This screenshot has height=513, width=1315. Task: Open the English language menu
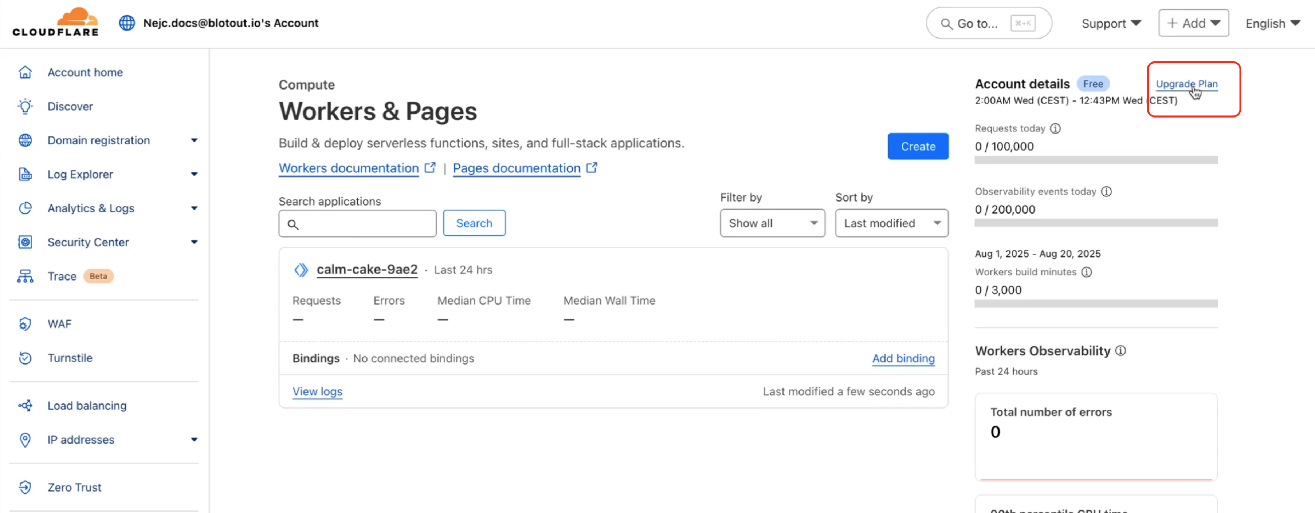click(x=1272, y=23)
